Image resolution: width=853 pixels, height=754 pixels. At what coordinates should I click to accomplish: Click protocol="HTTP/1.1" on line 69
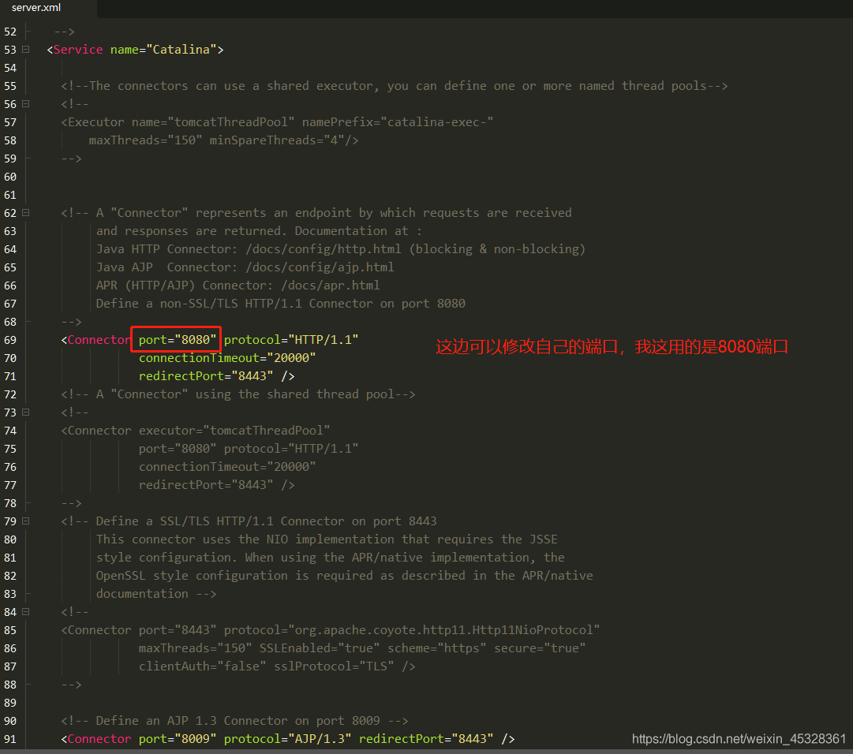point(291,340)
